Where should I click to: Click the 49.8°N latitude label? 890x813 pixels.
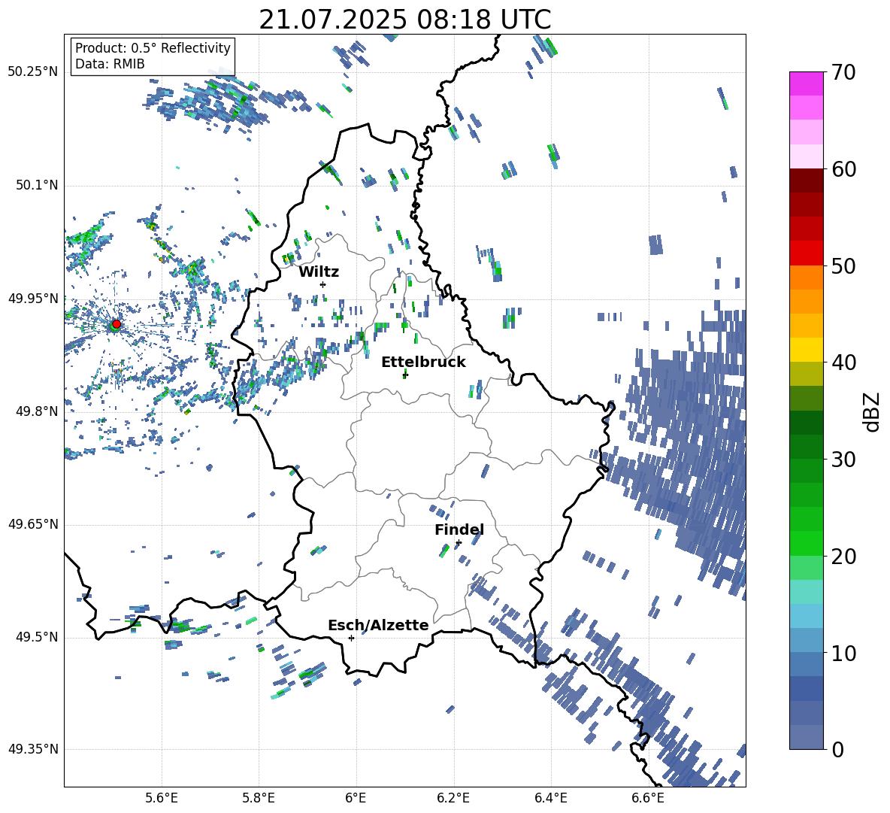37,411
